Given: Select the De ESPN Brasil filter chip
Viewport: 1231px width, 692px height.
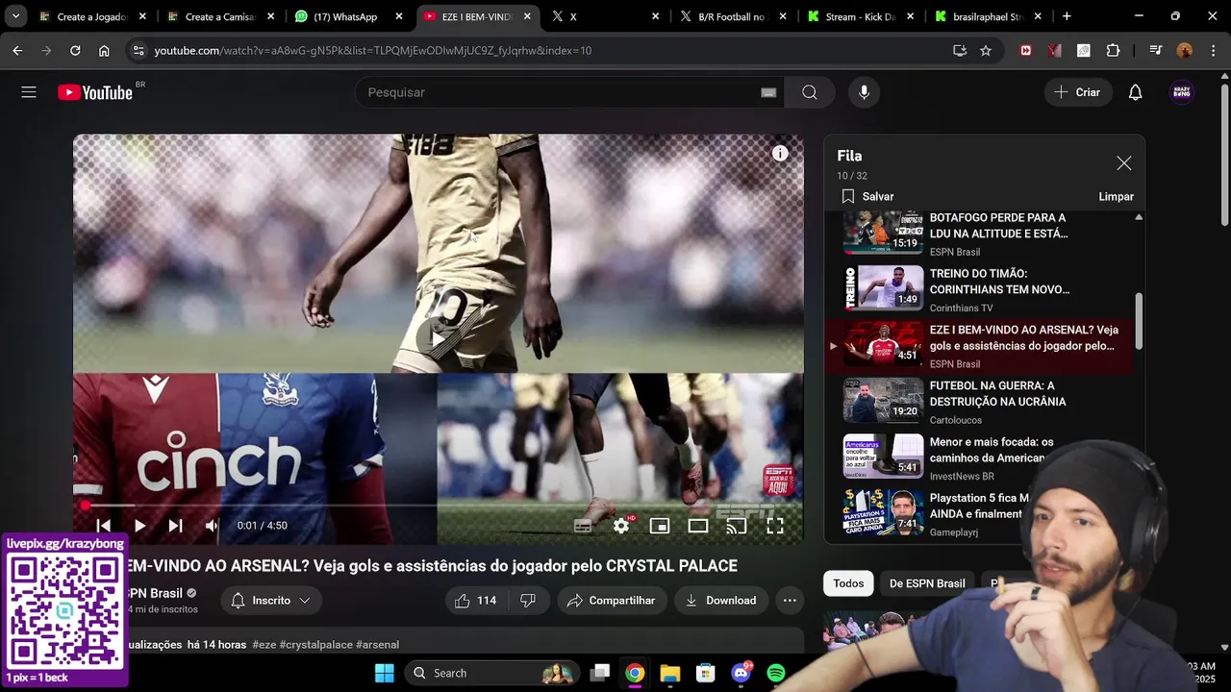Looking at the screenshot, I should [927, 583].
